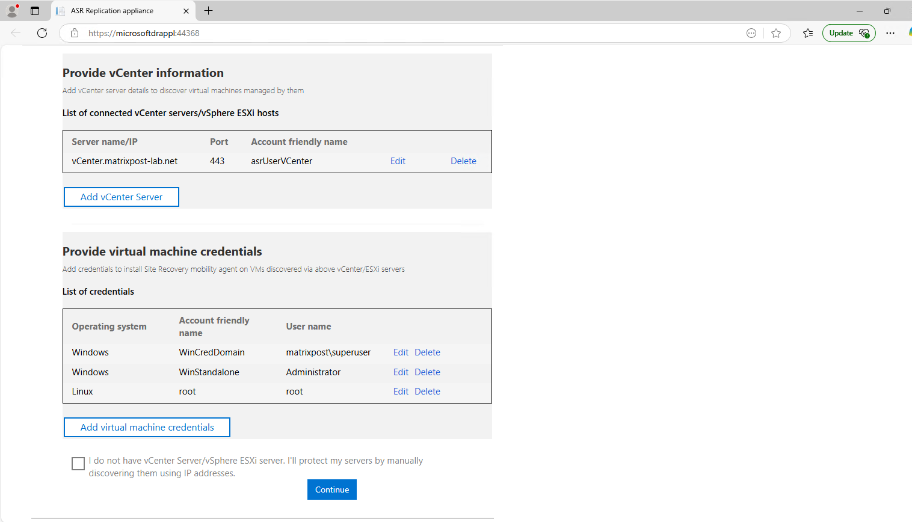Open the browser profile icon

[x=12, y=11]
